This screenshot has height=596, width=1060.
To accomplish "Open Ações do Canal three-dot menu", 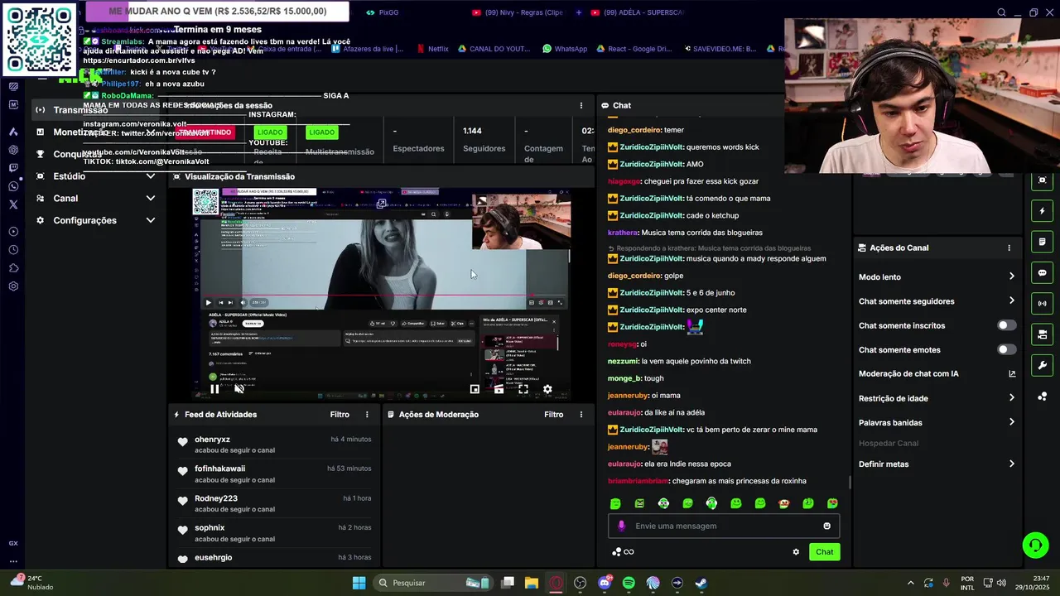I will tap(1009, 248).
